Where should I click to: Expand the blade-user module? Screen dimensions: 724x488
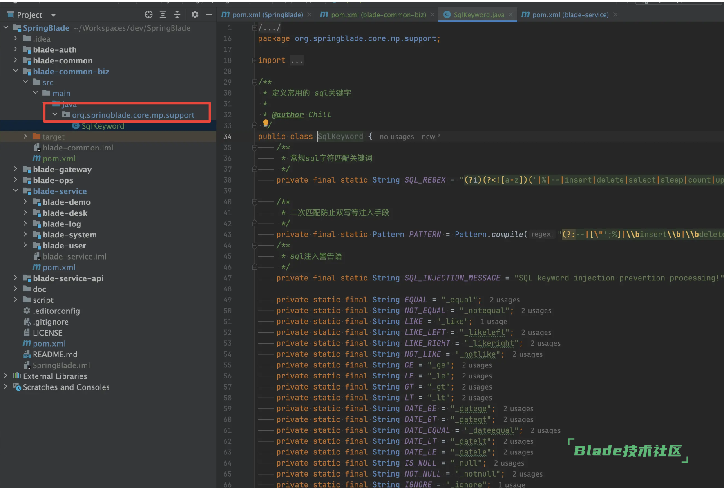[25, 245]
